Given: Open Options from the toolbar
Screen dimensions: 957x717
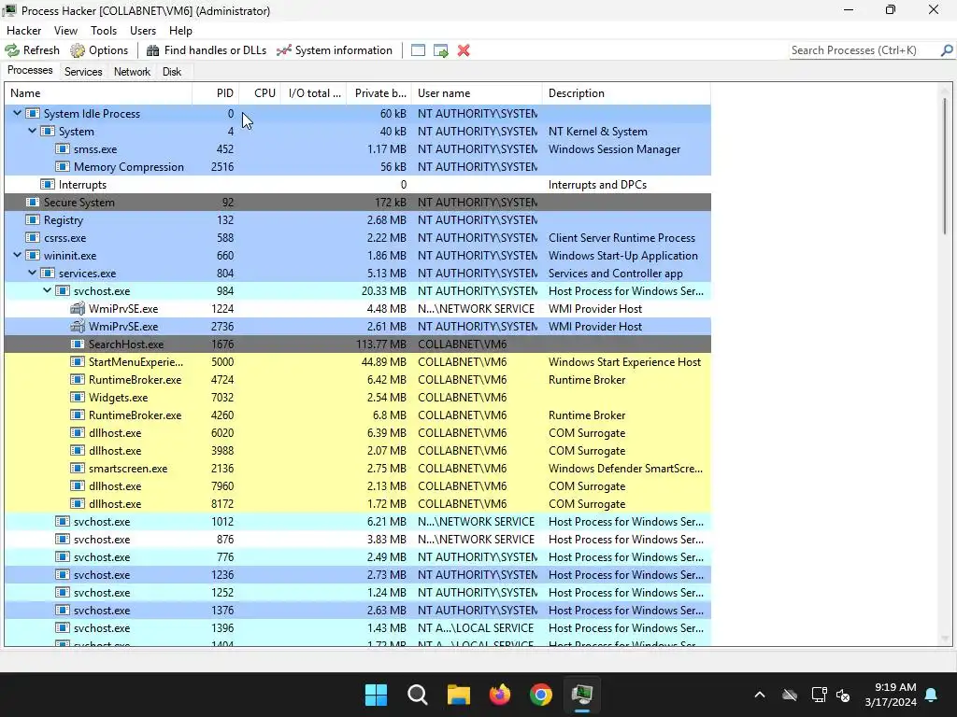Looking at the screenshot, I should tap(99, 50).
